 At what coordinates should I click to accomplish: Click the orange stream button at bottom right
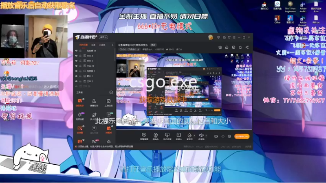click(x=242, y=136)
